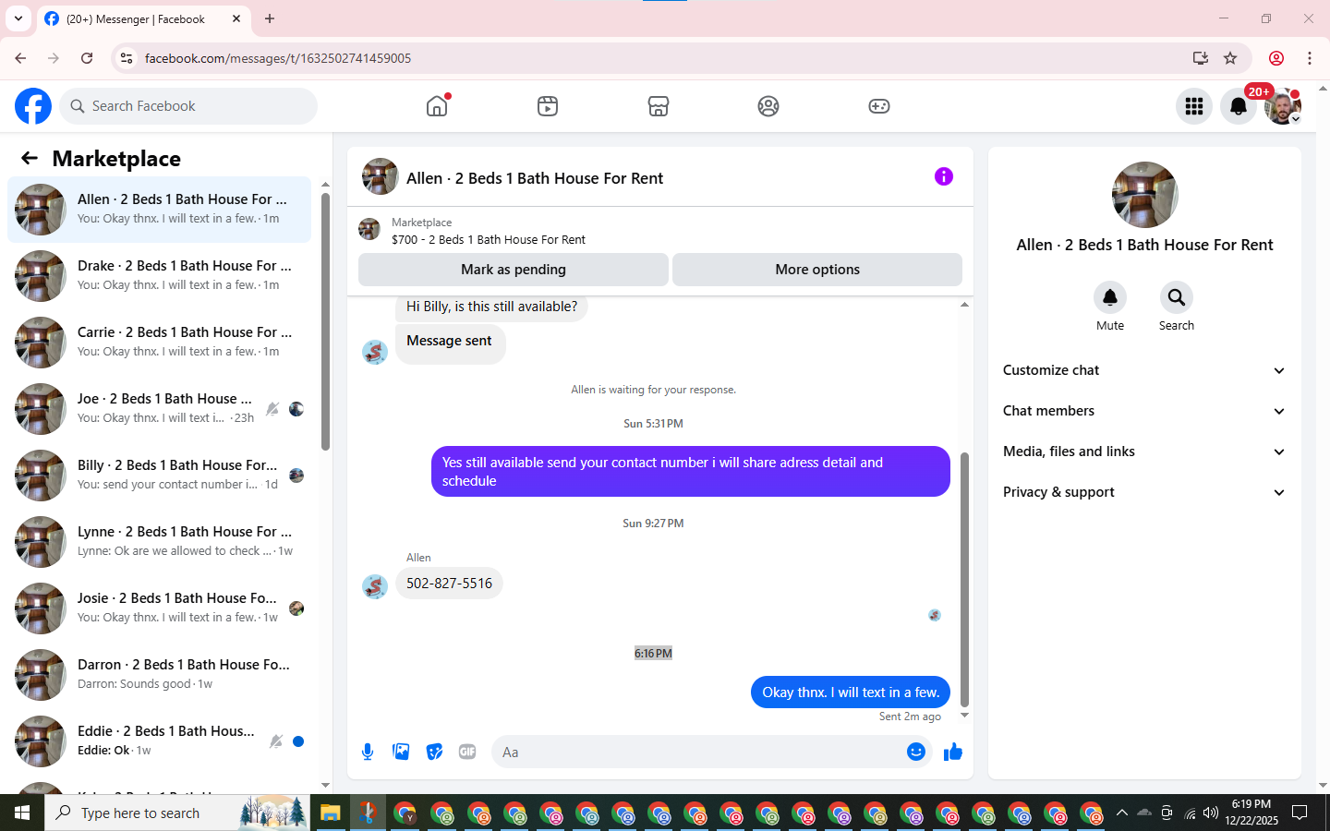Screen dimensions: 1330x831
Task: Go back with Marketplace arrow
Action: point(30,158)
